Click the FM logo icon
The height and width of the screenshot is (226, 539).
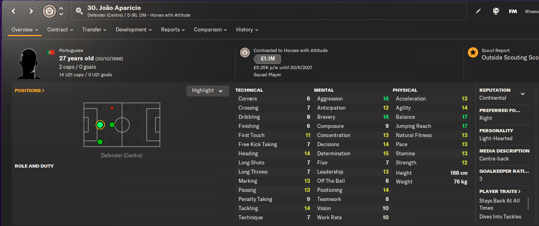coord(513,11)
